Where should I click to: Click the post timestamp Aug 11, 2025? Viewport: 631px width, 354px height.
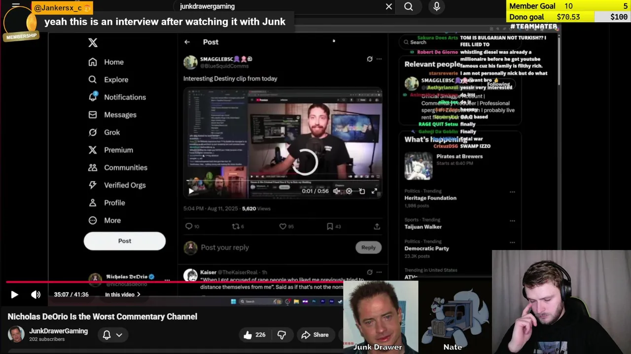click(x=211, y=208)
